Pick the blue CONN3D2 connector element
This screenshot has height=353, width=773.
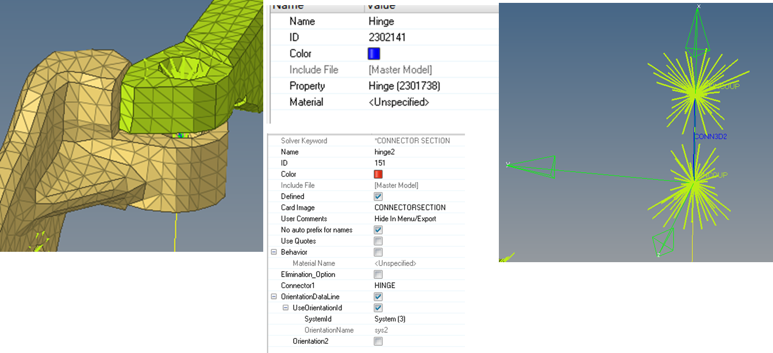[694, 136]
